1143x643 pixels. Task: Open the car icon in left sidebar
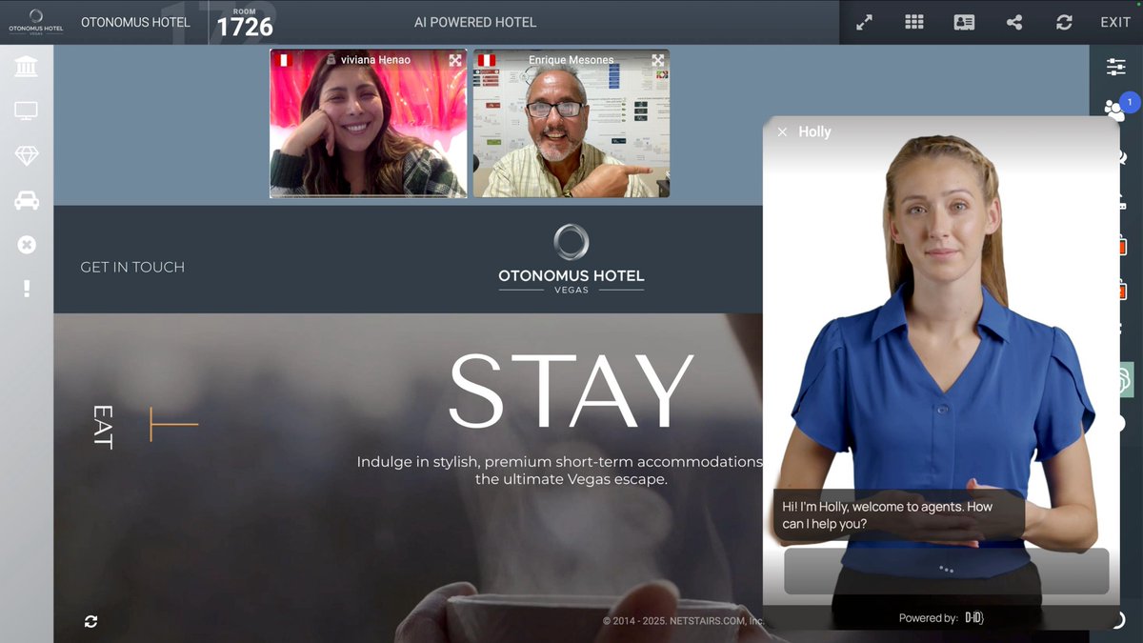(27, 200)
